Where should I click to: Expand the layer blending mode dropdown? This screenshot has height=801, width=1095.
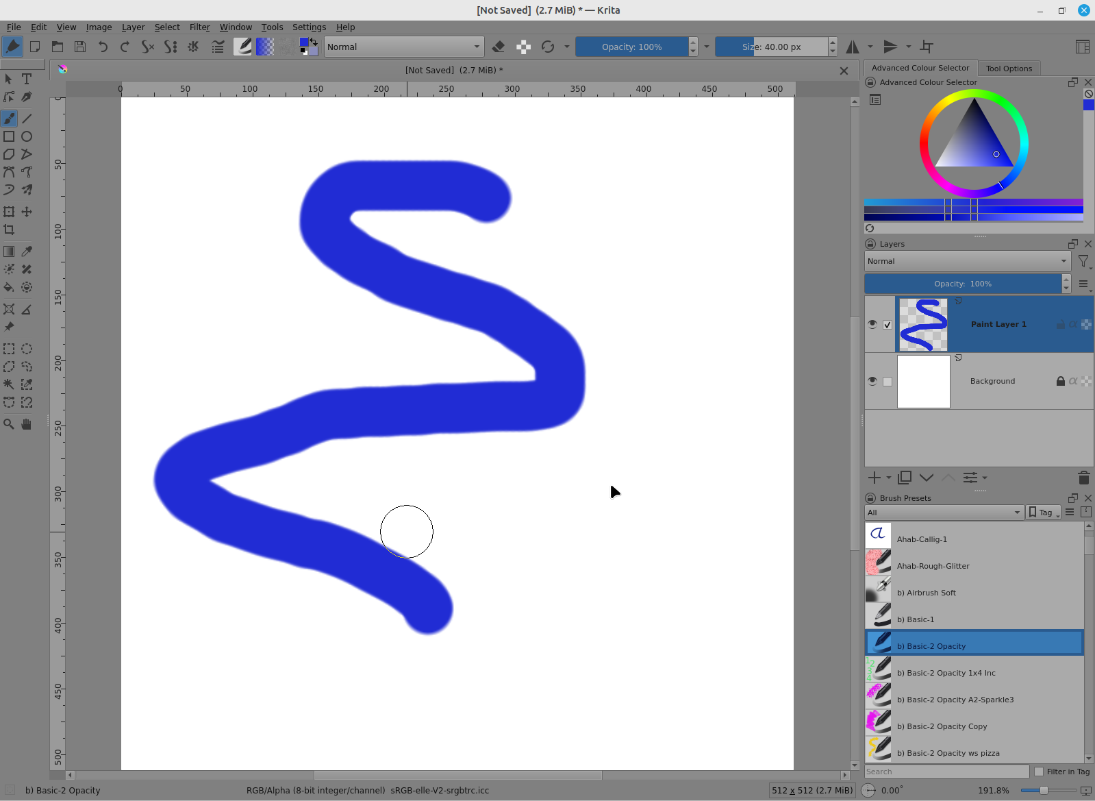967,261
